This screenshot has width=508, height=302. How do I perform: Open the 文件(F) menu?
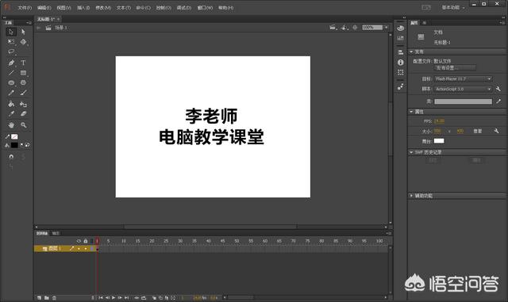pyautogui.click(x=25, y=7)
